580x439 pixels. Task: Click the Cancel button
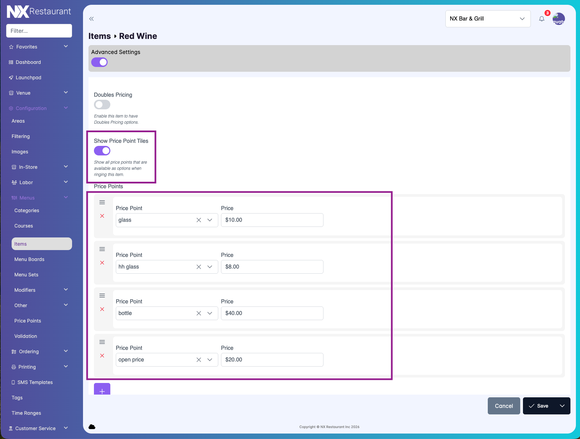(504, 406)
